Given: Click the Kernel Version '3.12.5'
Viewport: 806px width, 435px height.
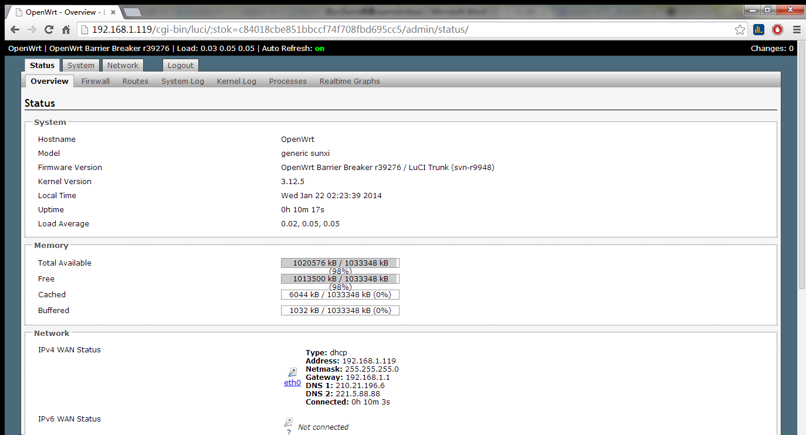Looking at the screenshot, I should (293, 182).
